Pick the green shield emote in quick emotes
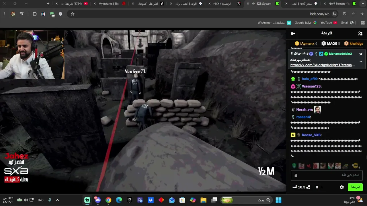The image size is (367, 206). point(294,166)
